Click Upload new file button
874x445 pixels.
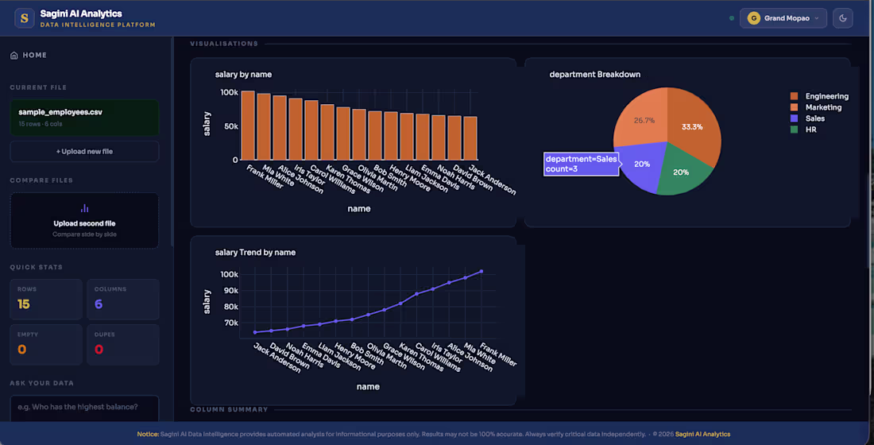click(84, 151)
